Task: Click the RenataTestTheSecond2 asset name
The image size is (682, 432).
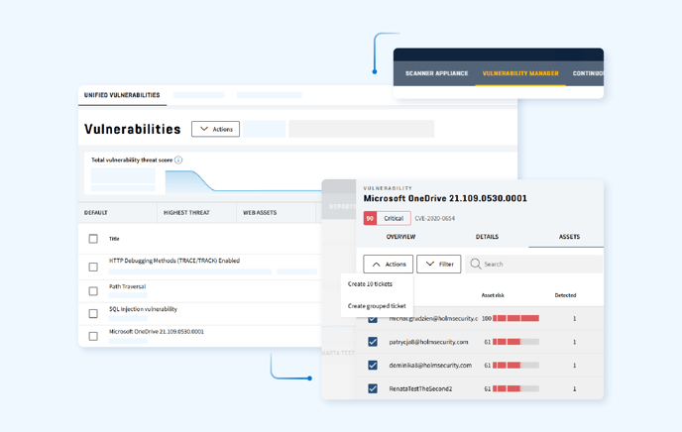Action: pyautogui.click(x=420, y=388)
